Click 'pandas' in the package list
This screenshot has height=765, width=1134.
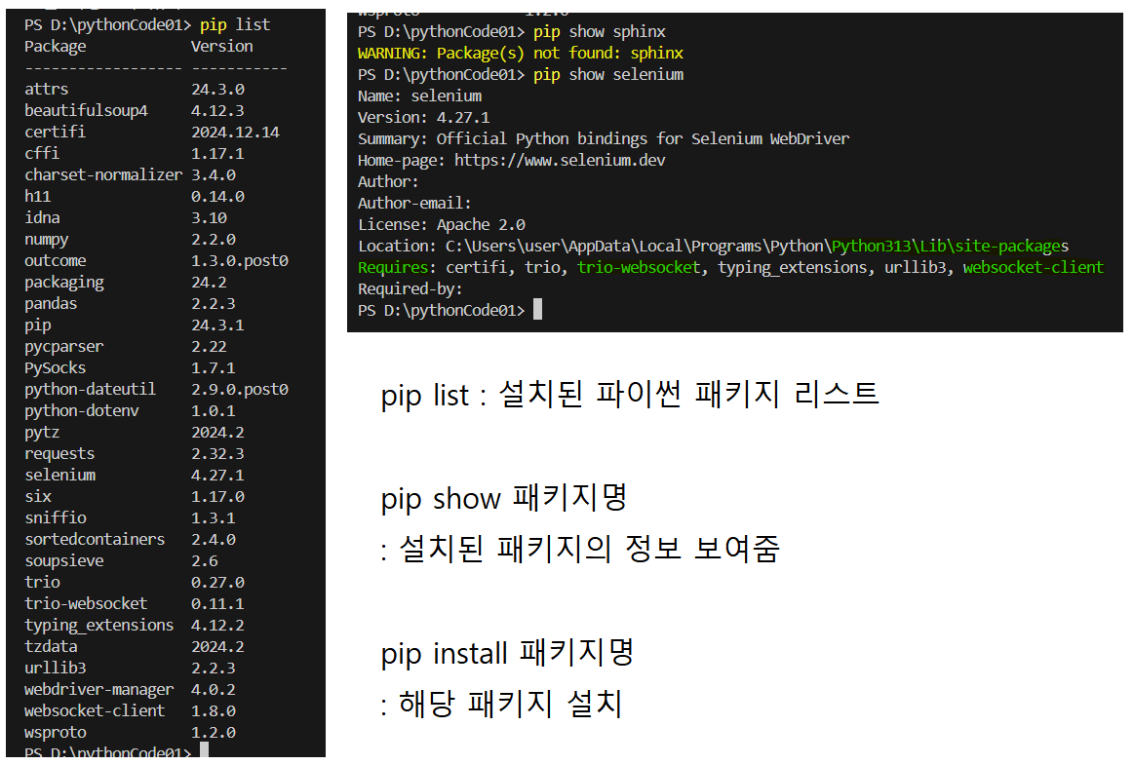tap(51, 304)
